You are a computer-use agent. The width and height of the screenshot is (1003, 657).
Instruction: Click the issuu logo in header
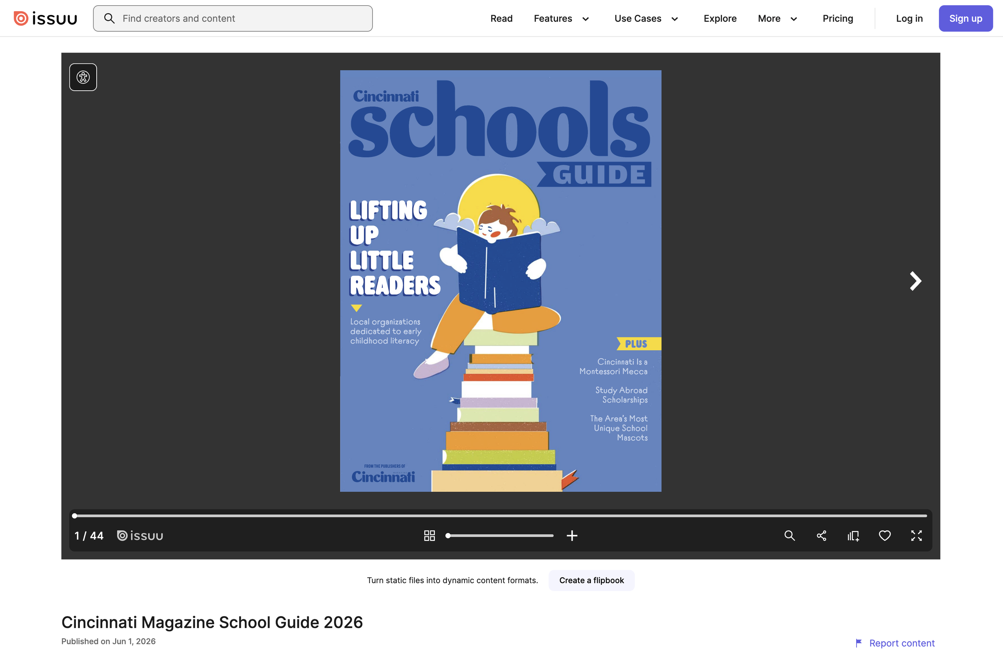click(45, 18)
